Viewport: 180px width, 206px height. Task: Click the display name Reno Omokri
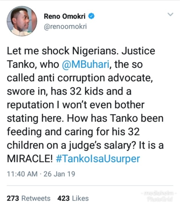click(x=65, y=16)
